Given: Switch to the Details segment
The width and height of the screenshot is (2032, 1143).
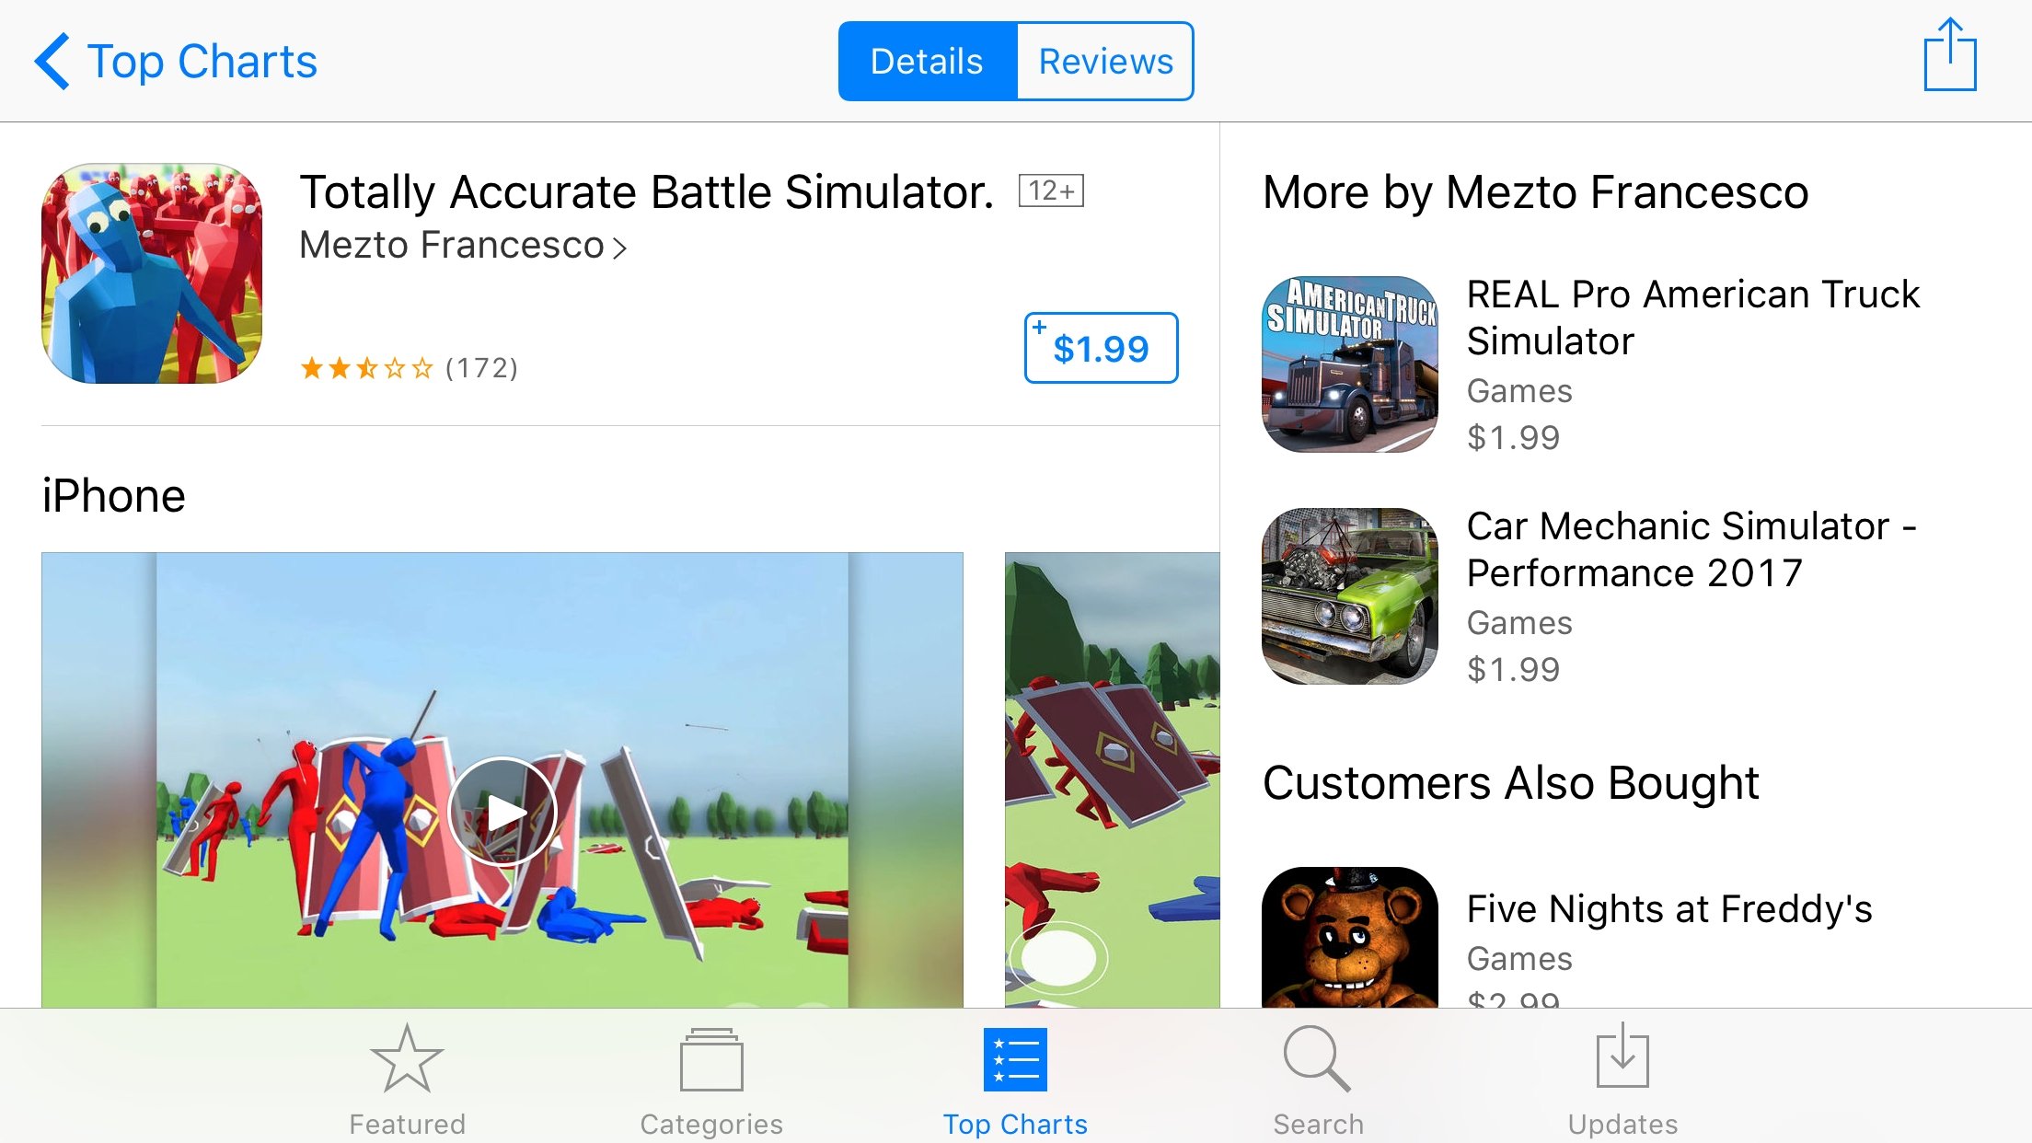Looking at the screenshot, I should 928,62.
